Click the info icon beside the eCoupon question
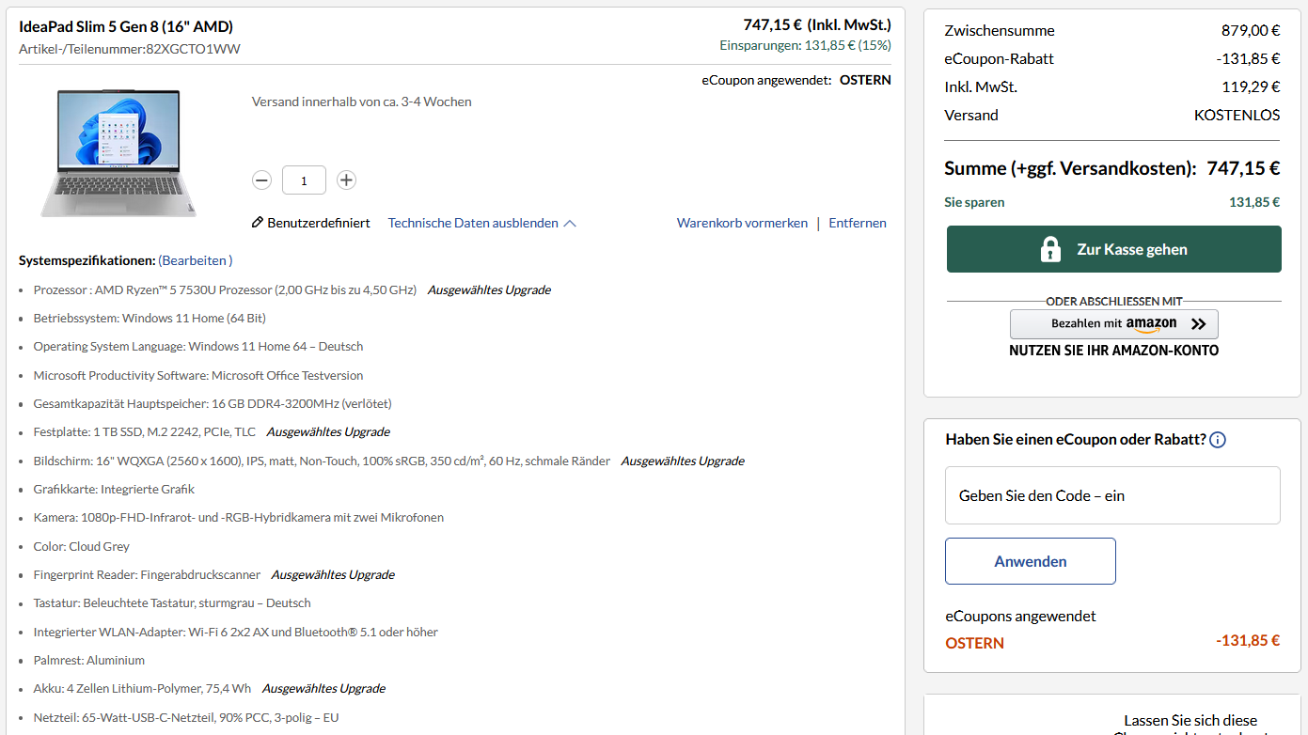The image size is (1308, 735). (1218, 439)
